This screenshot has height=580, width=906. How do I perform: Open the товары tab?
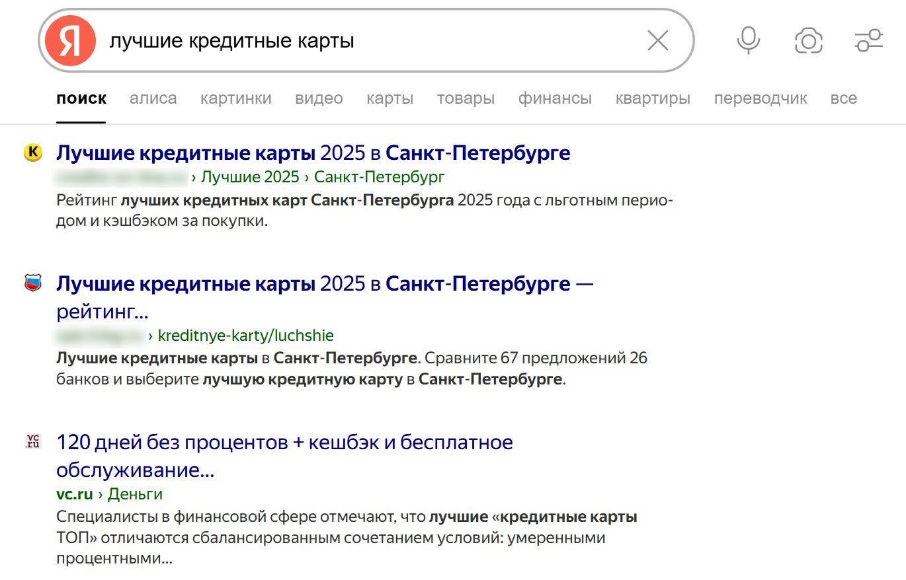pyautogui.click(x=466, y=98)
